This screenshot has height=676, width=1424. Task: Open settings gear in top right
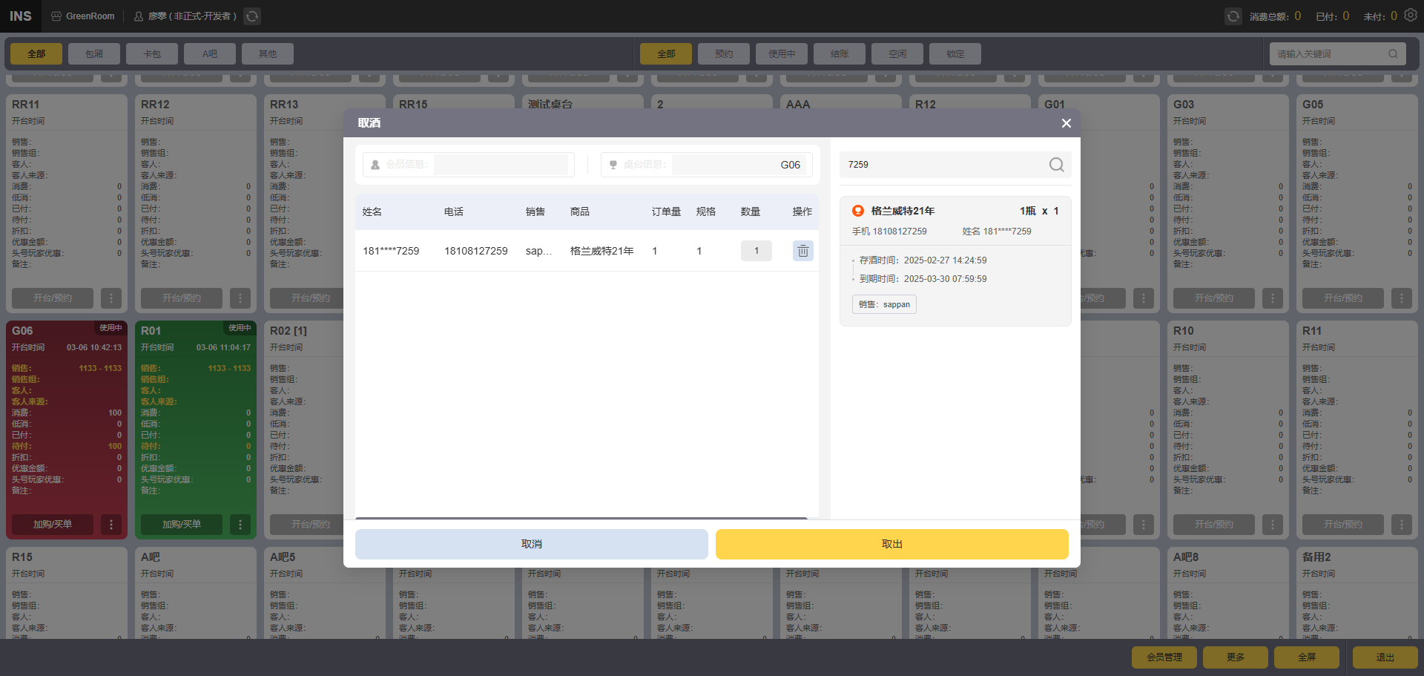coord(1411,15)
